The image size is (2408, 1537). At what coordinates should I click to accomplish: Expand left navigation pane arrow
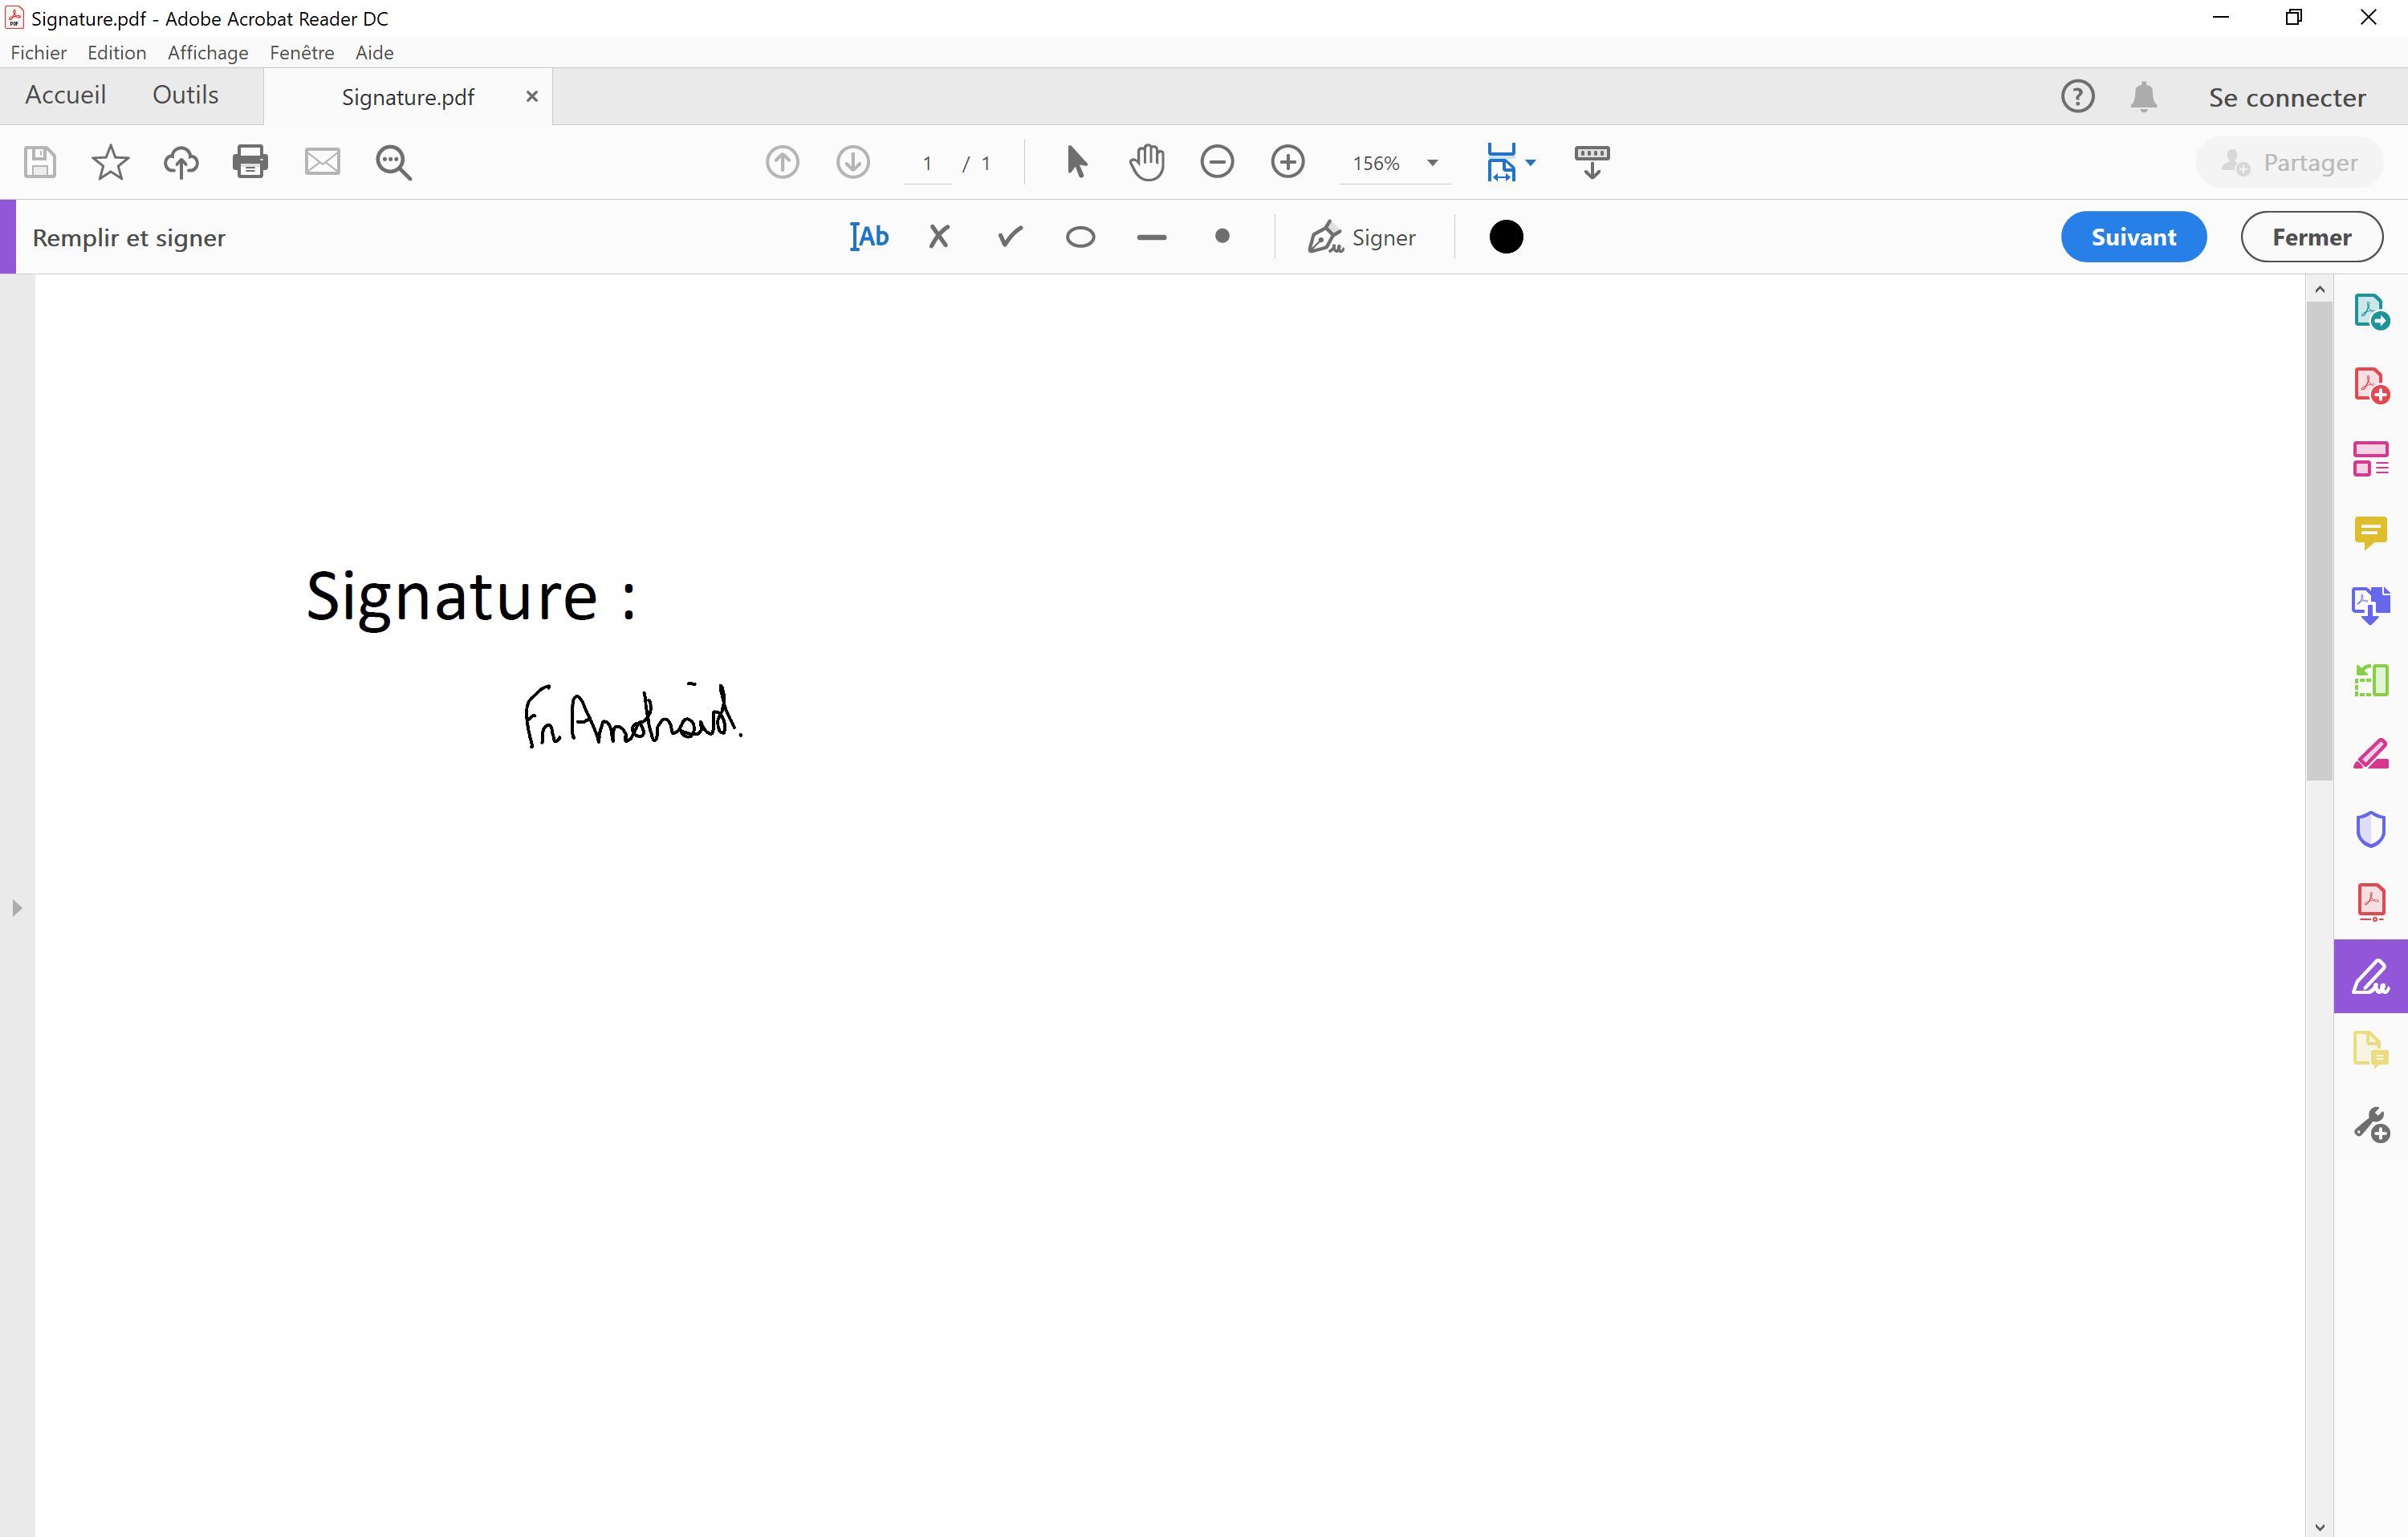click(16, 907)
